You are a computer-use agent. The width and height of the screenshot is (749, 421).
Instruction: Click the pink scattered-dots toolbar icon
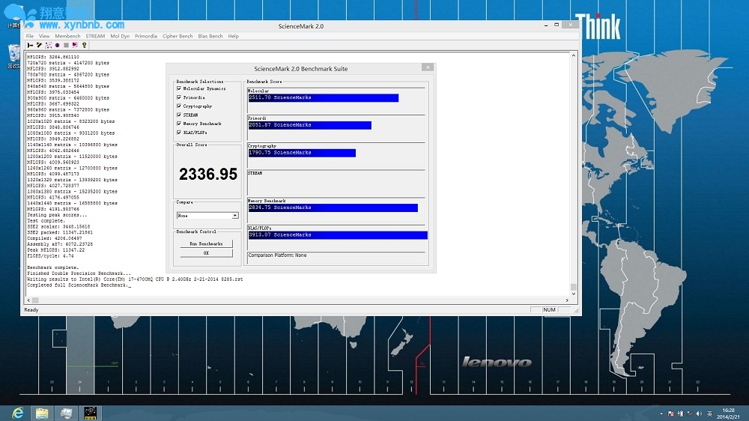coord(48,46)
